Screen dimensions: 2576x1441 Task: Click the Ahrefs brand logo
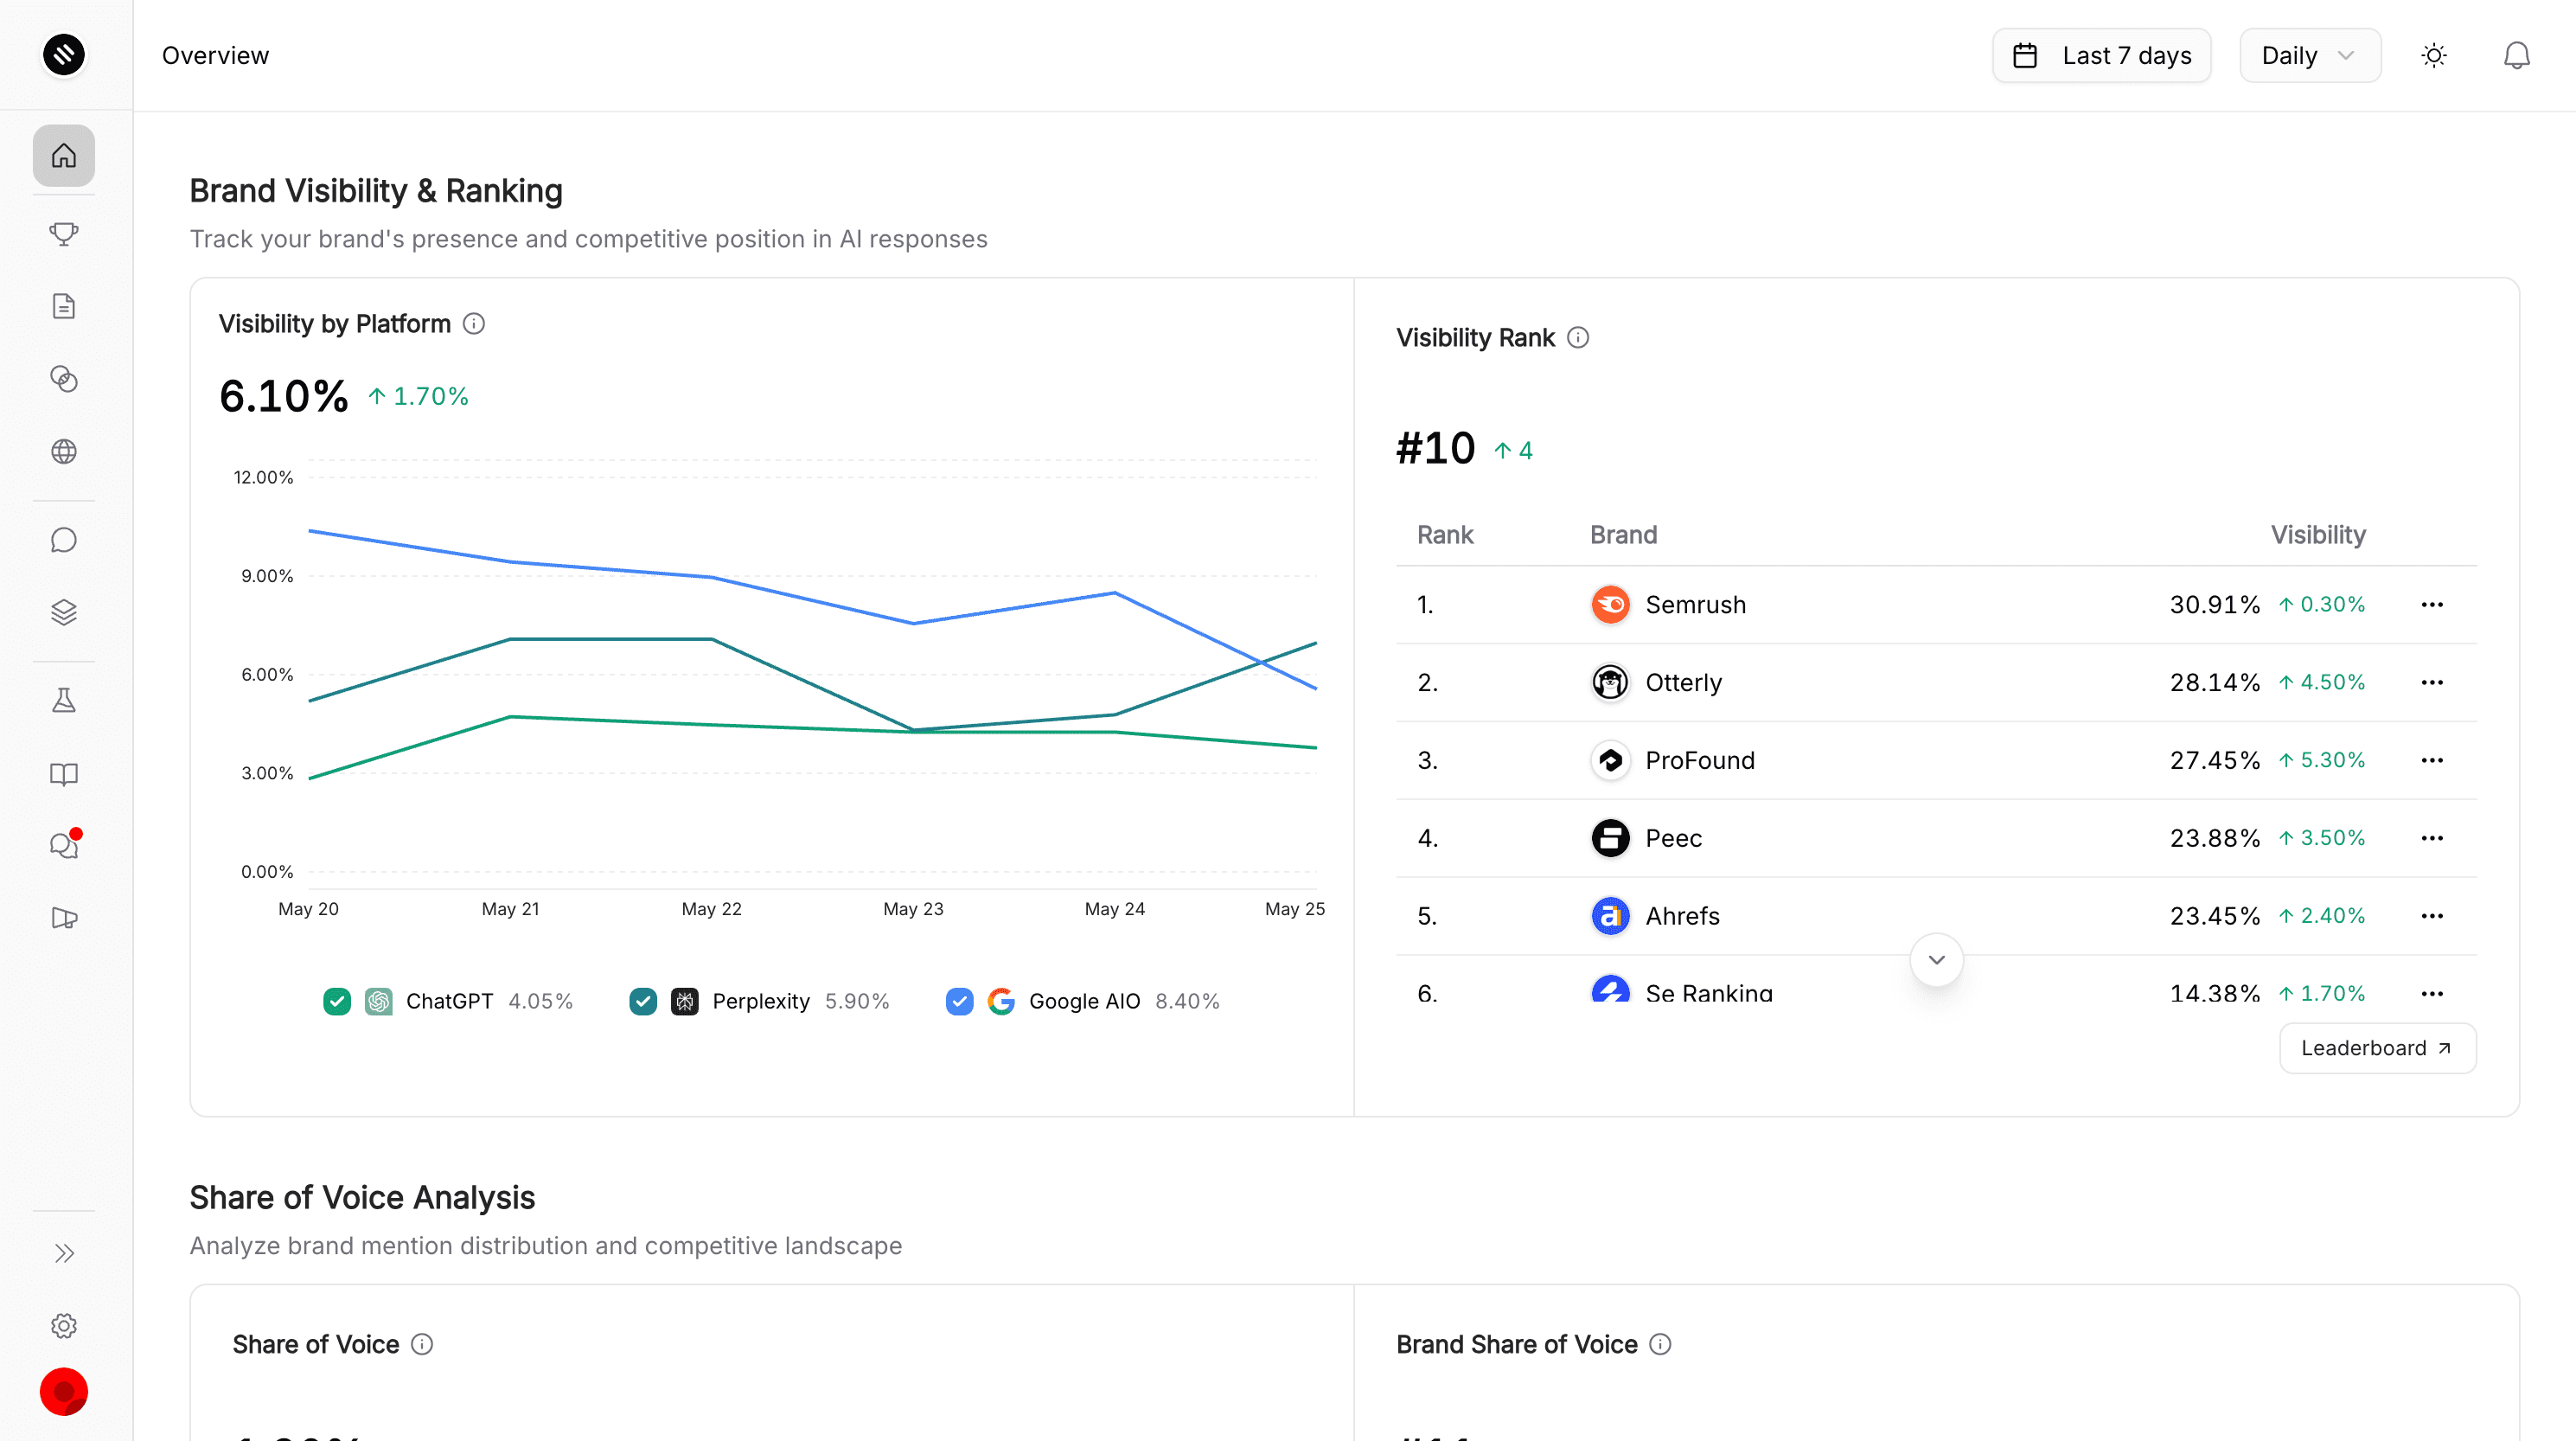[x=1610, y=916]
